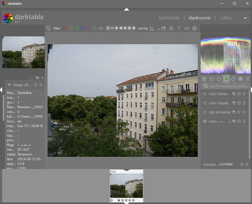252x204 pixels.
Task: Select the RW2 thumbnail in filmstrip
Action: pyautogui.click(x=126, y=185)
